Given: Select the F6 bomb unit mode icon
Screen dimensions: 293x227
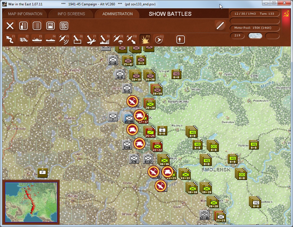Looking at the screenshot, I should 77,39.
